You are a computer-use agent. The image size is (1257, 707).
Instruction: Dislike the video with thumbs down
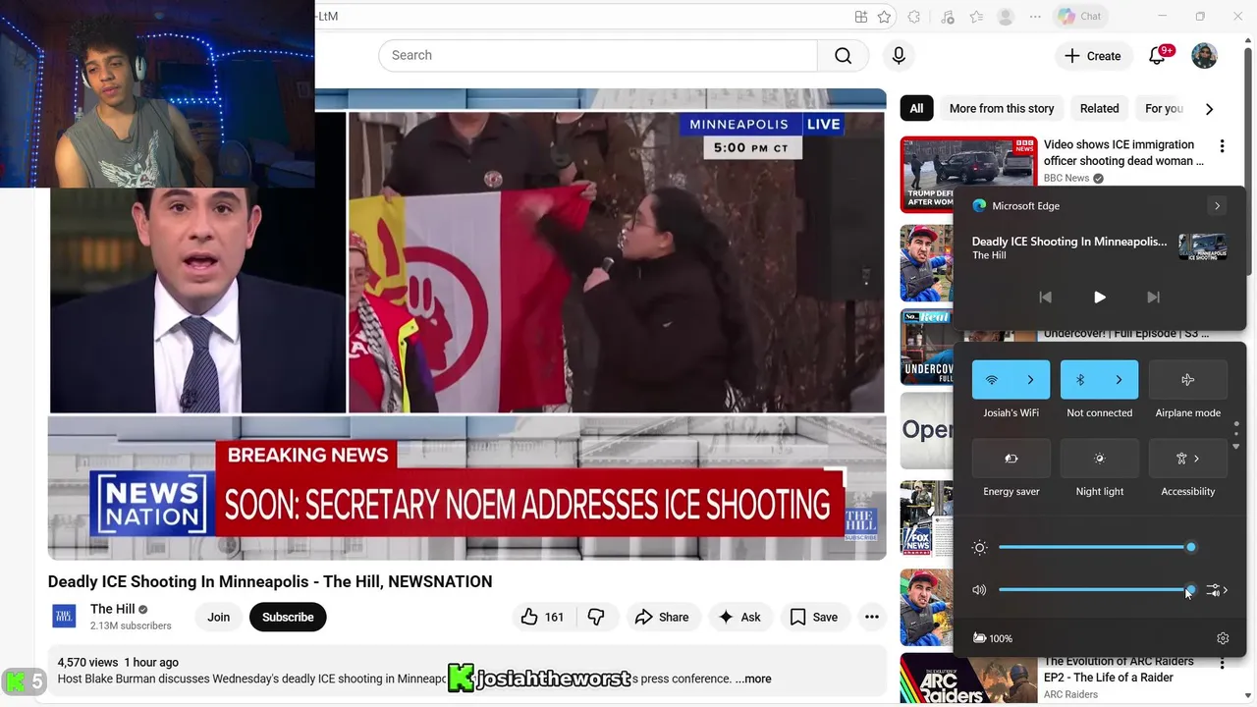click(x=596, y=617)
